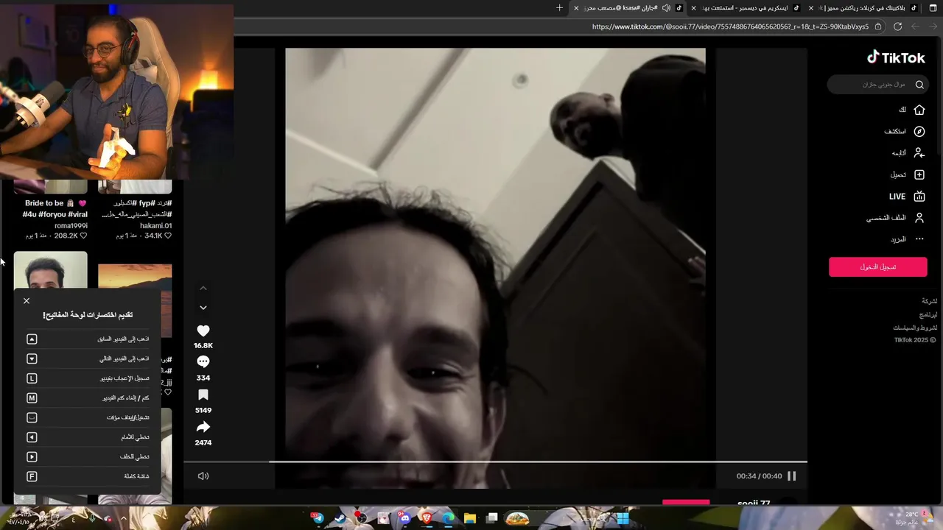Open the Company footer link
This screenshot has height=530, width=943.
tap(930, 301)
